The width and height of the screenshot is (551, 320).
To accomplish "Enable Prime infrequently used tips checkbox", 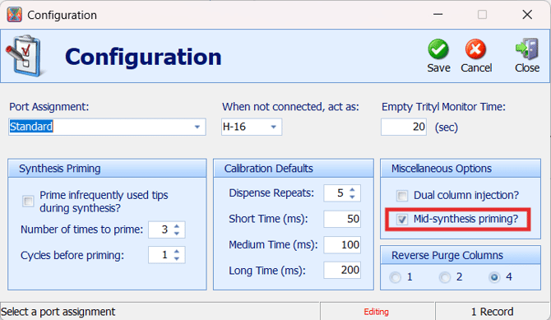I will tap(28, 202).
